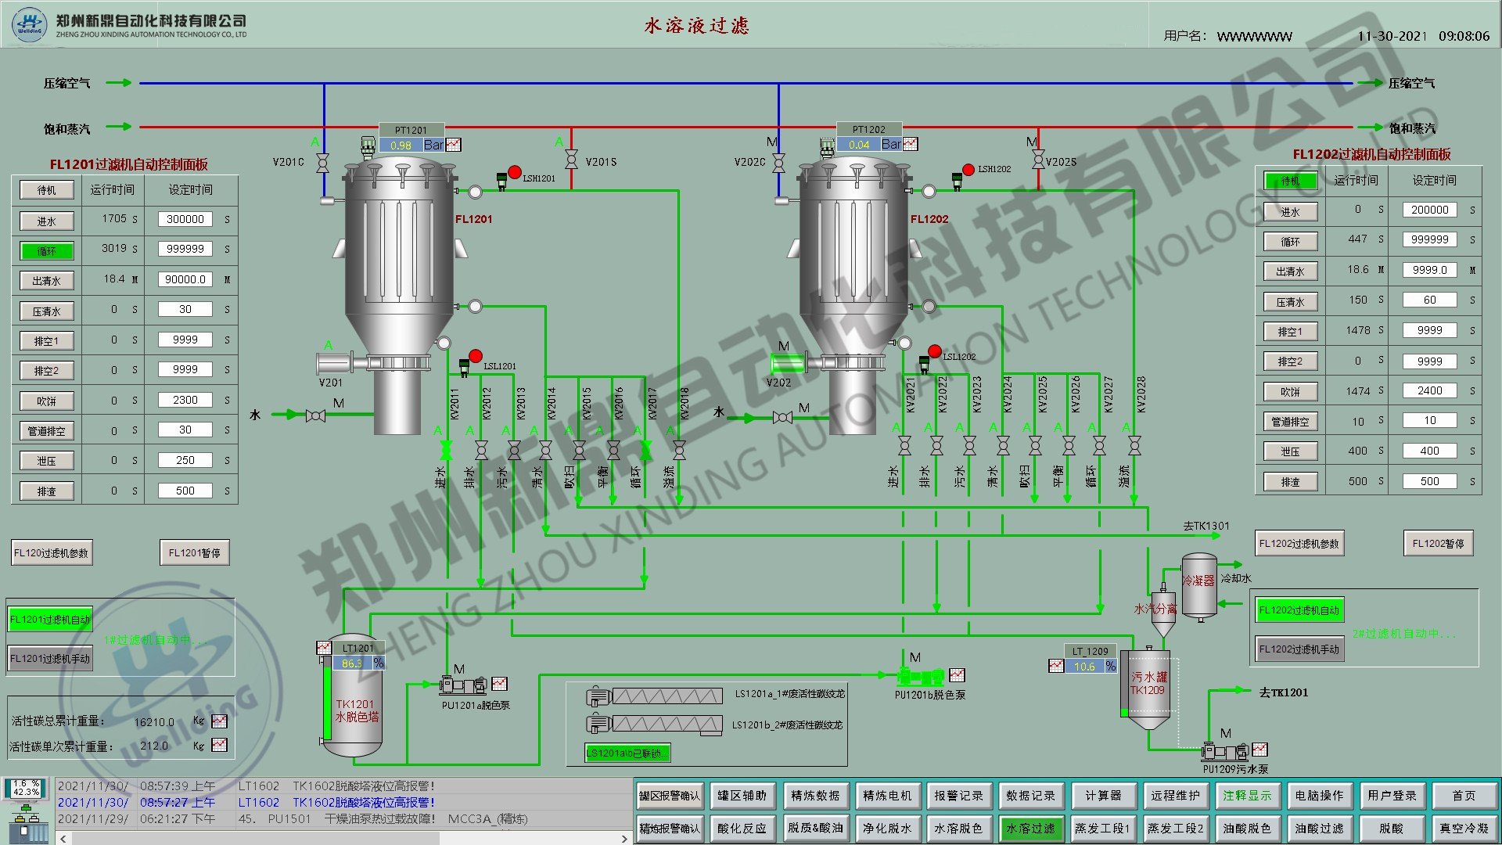Click the KV2014 clean water valve
Image resolution: width=1502 pixels, height=845 pixels.
pos(545,449)
